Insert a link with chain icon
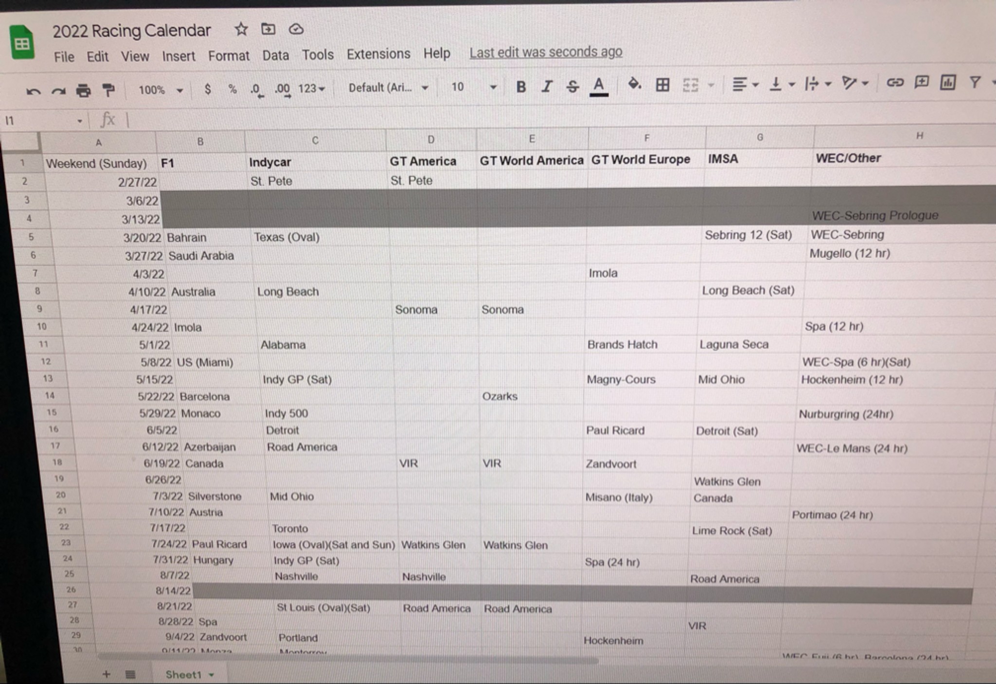Viewport: 996px width, 684px height. [895, 83]
